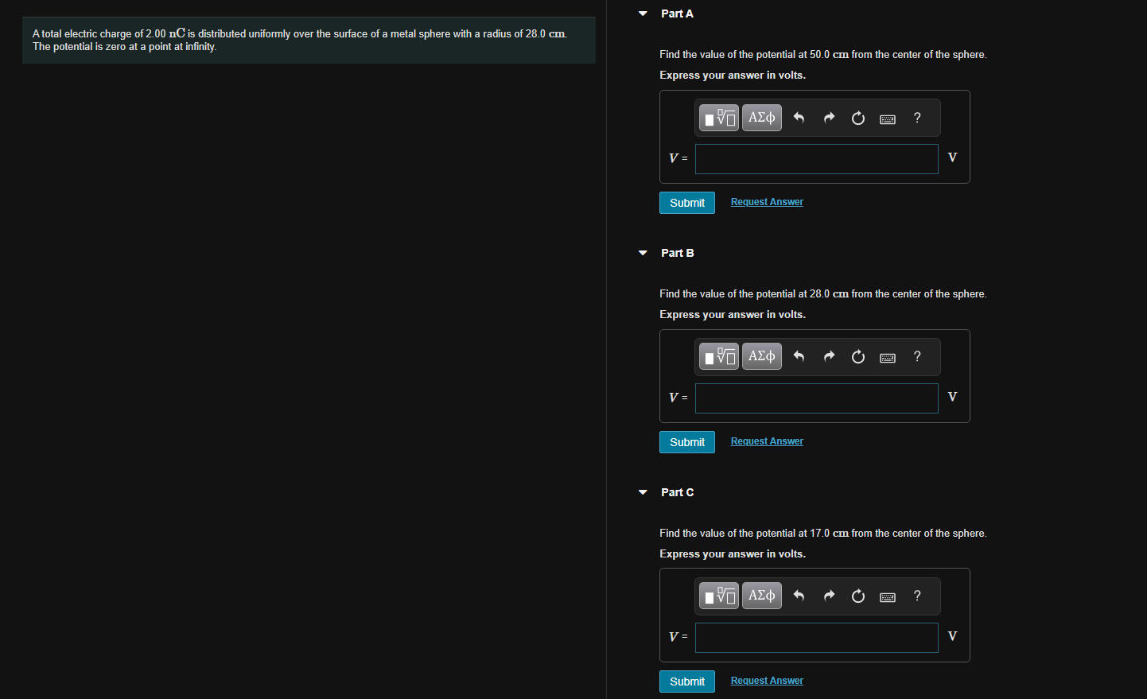Viewport: 1147px width, 699px height.
Task: Collapse the Part C section
Action: tap(643, 492)
